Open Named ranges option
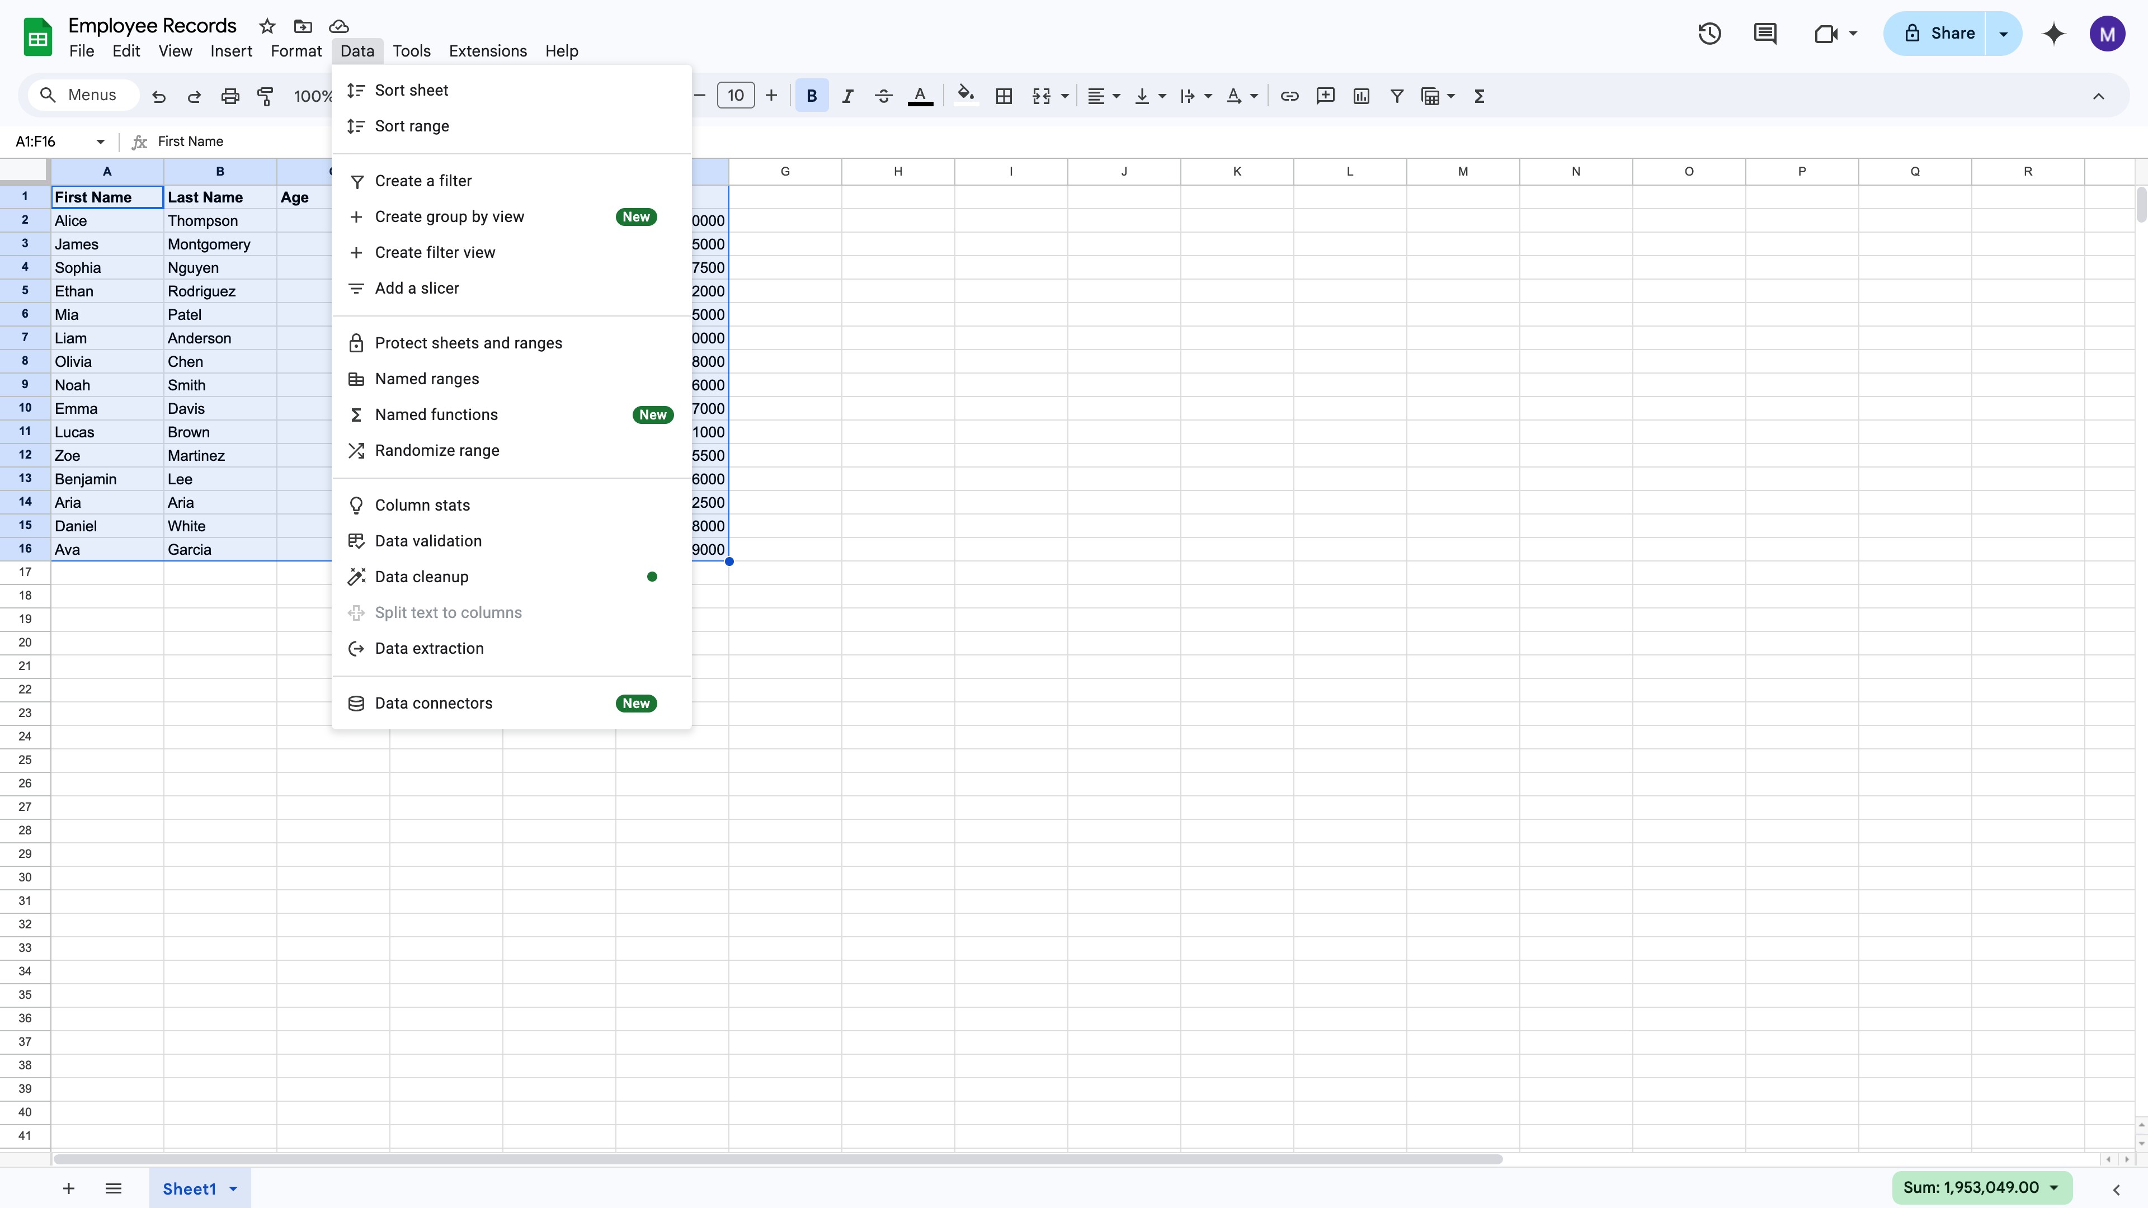The height and width of the screenshot is (1208, 2148). pos(511,379)
